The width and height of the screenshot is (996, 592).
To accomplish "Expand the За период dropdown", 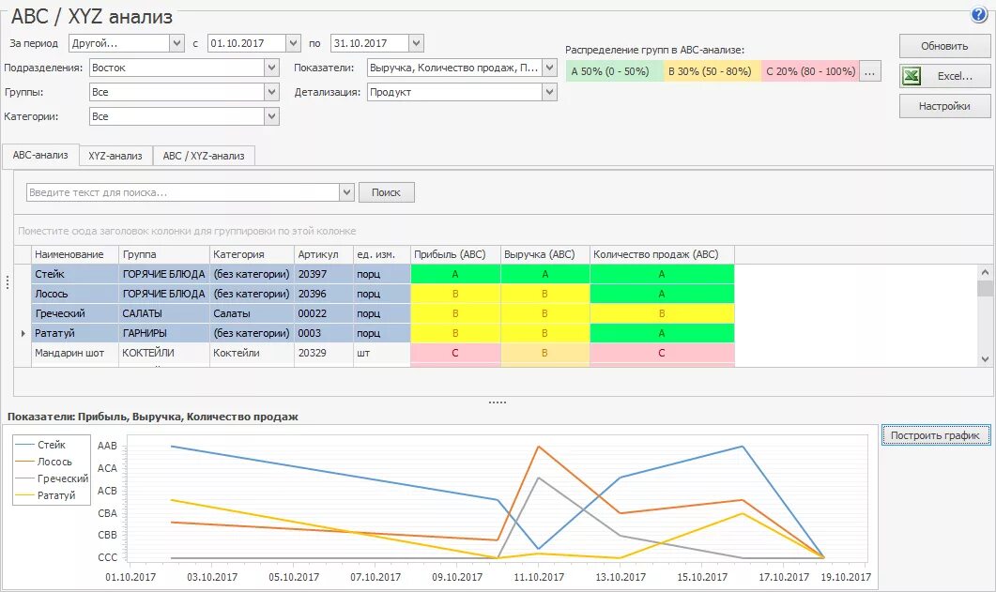I will [x=176, y=43].
